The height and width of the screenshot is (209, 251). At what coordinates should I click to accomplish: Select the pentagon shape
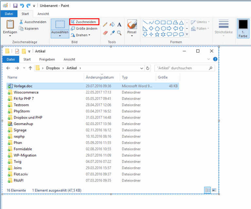pyautogui.click(x=157, y=29)
